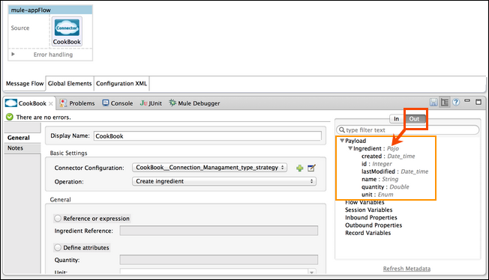The image size is (489, 280).
Task: Edit the connector configuration with pencil icon
Action: 311,168
